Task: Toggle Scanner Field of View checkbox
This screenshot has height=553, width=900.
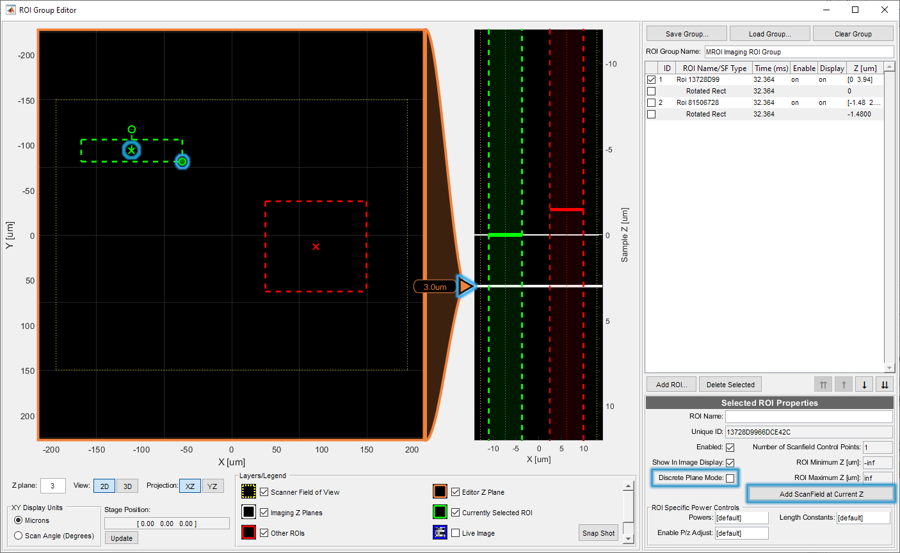Action: point(264,492)
